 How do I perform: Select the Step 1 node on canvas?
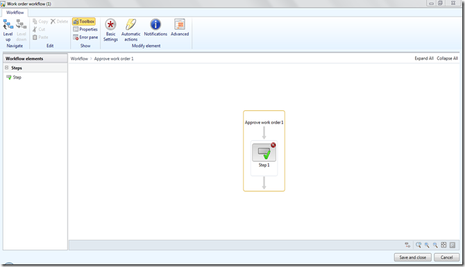point(264,153)
